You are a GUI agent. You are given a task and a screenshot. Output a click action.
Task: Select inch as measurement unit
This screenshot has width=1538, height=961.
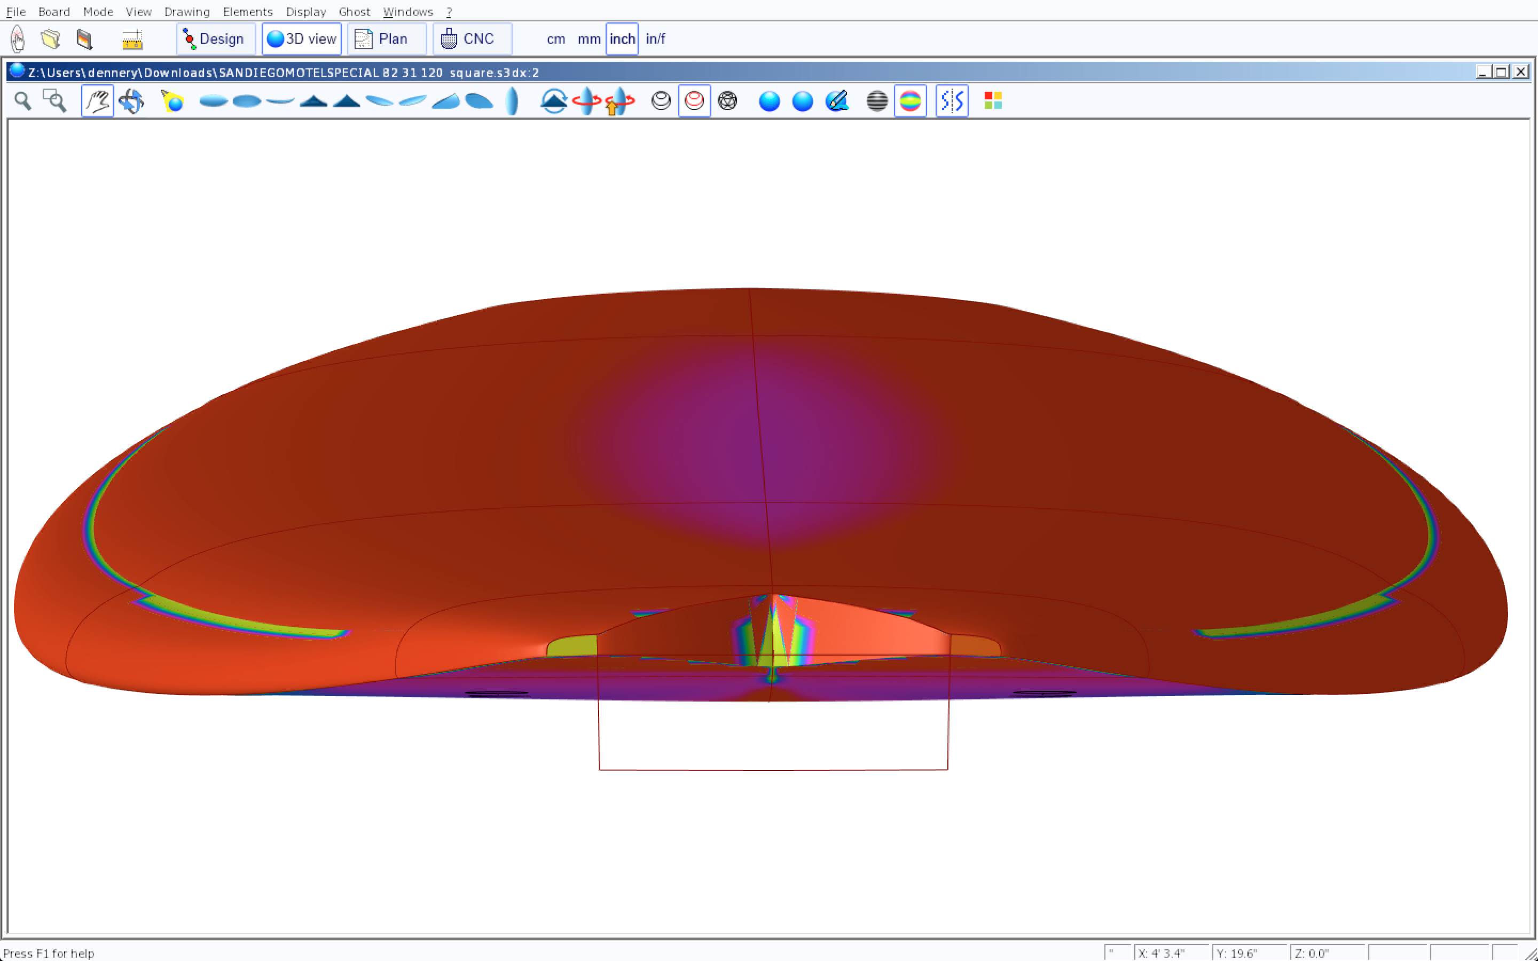(x=622, y=39)
